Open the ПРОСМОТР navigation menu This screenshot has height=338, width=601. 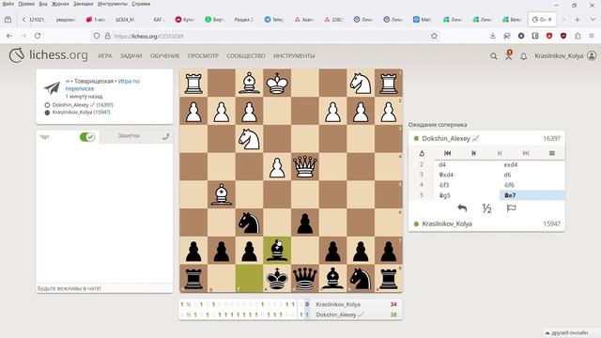pyautogui.click(x=203, y=56)
